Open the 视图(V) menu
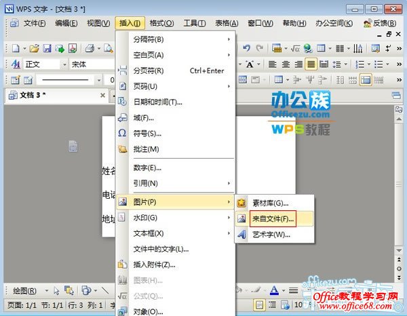This screenshot has height=316, width=407. coord(98,23)
